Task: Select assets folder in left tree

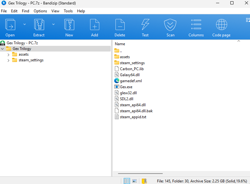Action: coord(23,54)
